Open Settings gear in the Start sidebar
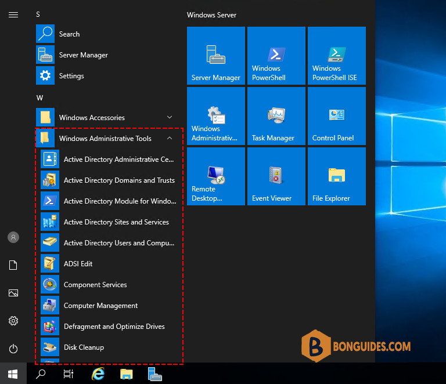This screenshot has height=384, width=446. (x=13, y=321)
